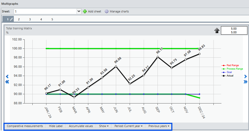
Task: Click the SEP 98.17 data point
Action: pyautogui.click(x=158, y=57)
